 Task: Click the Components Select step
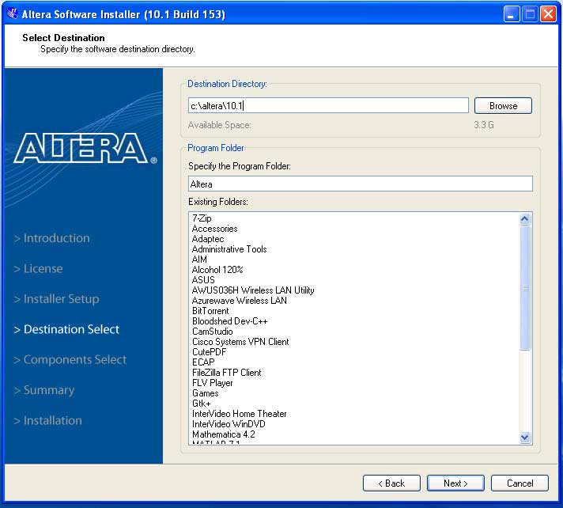click(x=74, y=360)
